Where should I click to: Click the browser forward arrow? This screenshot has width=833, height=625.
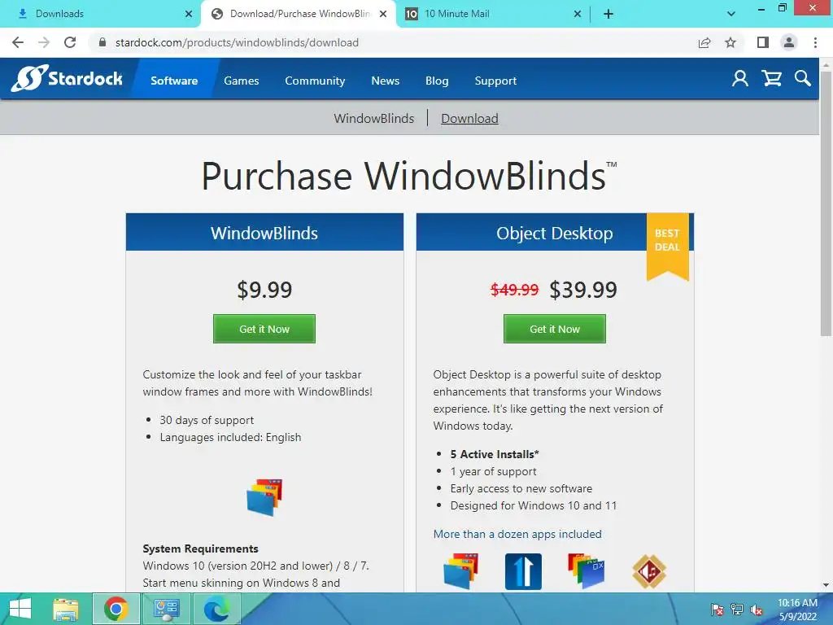pyautogui.click(x=44, y=42)
